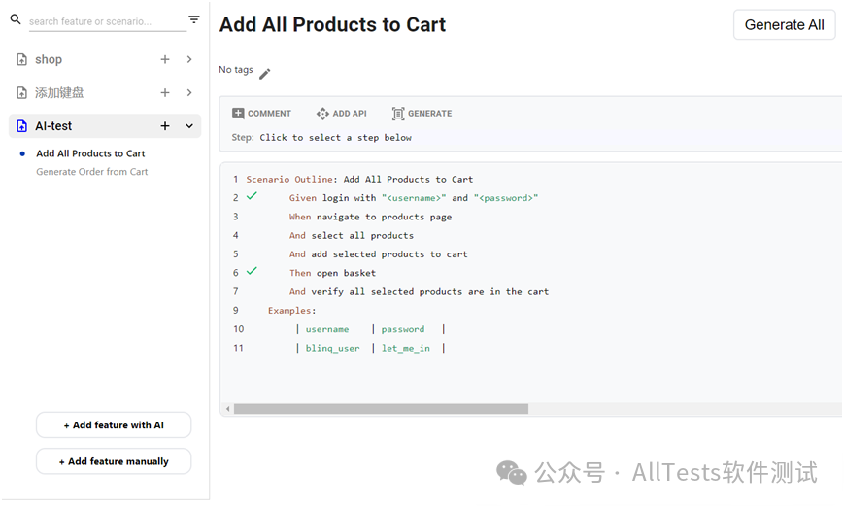Edit tags with the pencil icon
Image resolution: width=844 pixels, height=506 pixels.
[x=265, y=74]
